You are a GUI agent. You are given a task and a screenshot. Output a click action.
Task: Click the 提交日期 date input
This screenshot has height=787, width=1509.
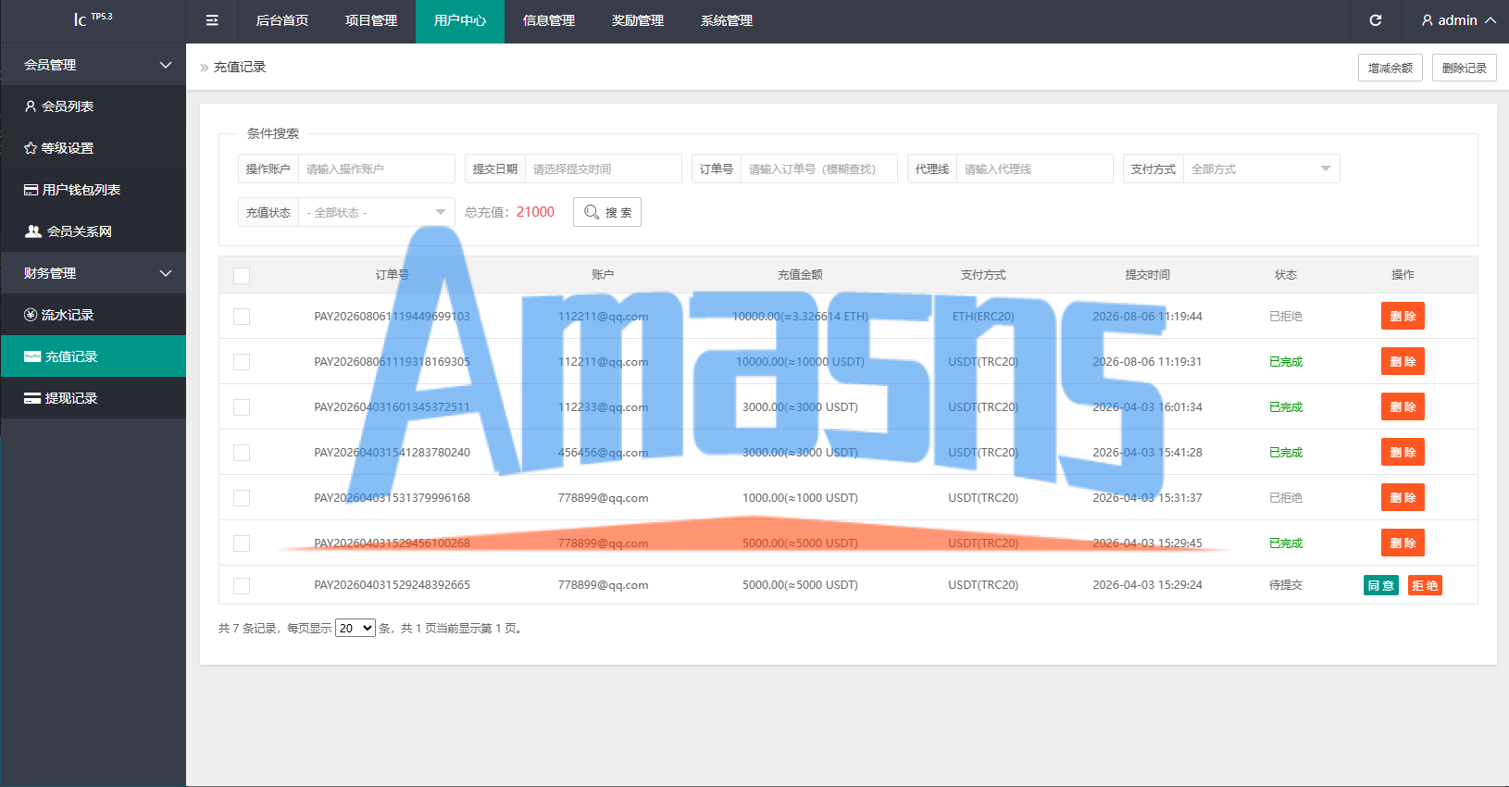(x=604, y=169)
